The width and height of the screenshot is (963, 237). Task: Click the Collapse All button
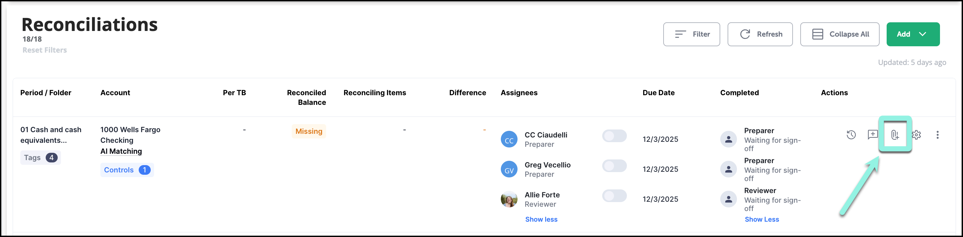(839, 34)
